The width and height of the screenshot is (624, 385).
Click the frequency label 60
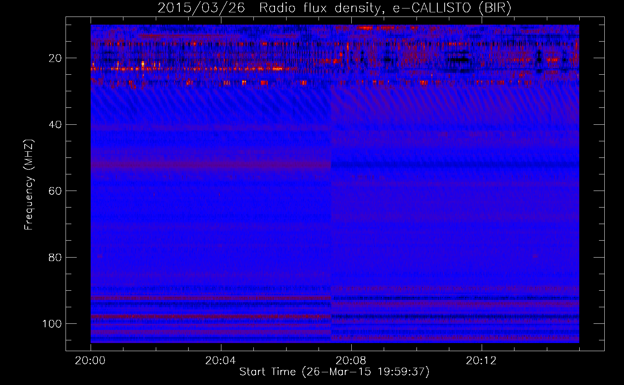tap(56, 191)
